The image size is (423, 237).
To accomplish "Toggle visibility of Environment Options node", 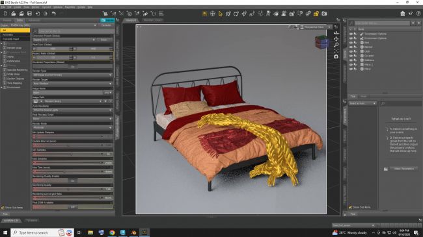I will tap(351, 38).
